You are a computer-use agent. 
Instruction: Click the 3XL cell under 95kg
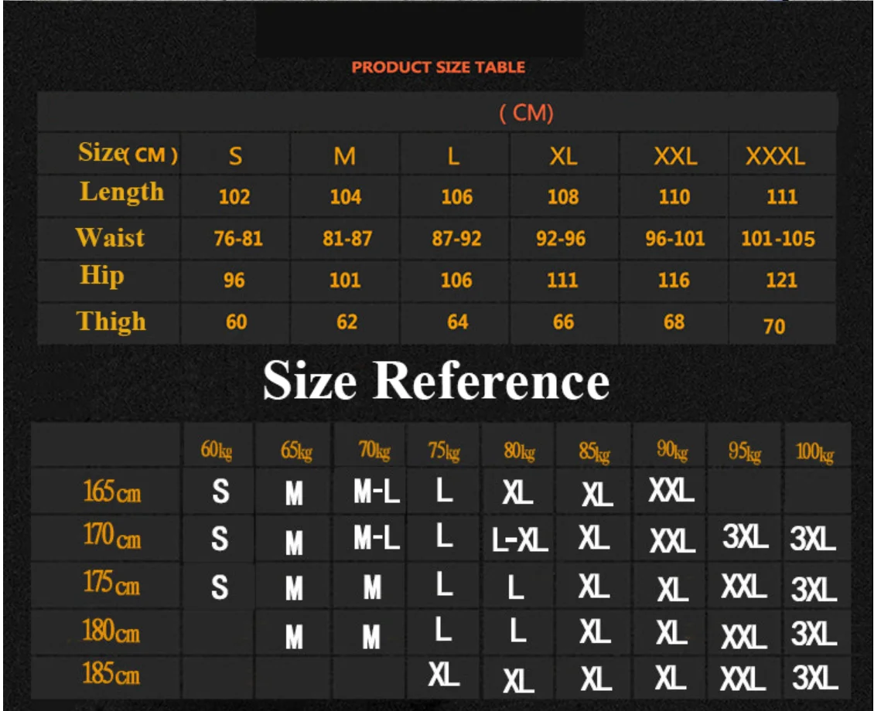745,538
